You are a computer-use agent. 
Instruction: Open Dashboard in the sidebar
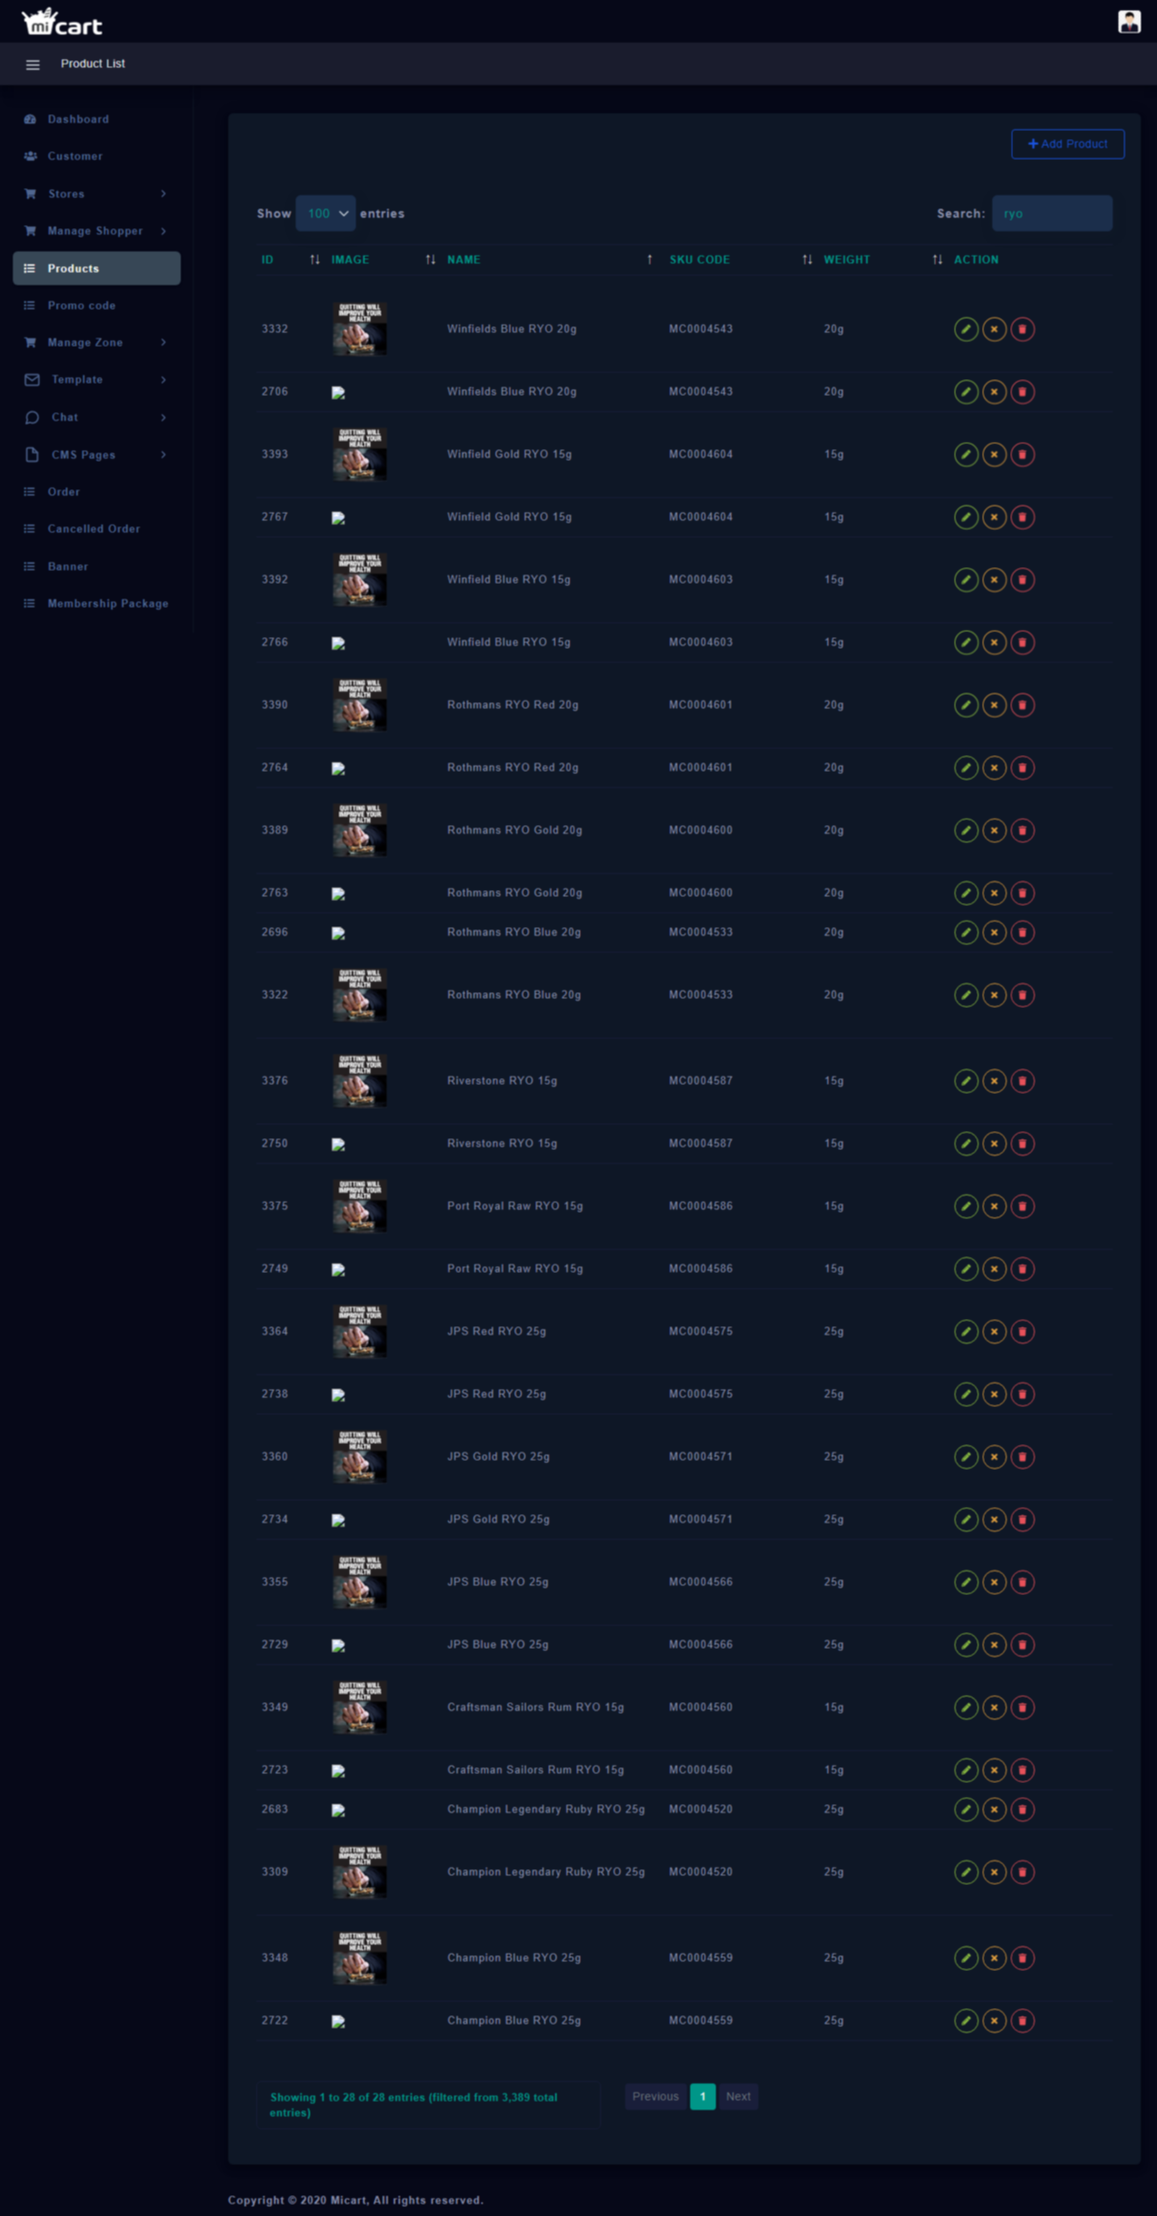(x=96, y=120)
